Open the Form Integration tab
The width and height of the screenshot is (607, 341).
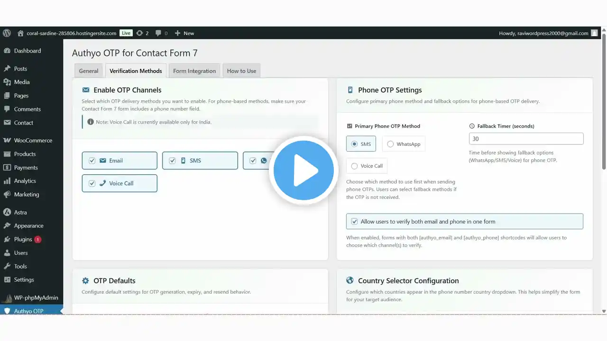click(x=194, y=71)
